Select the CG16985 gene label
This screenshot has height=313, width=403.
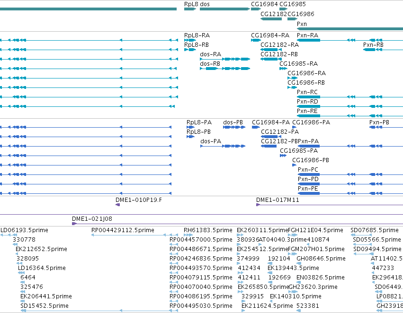coord(293,4)
